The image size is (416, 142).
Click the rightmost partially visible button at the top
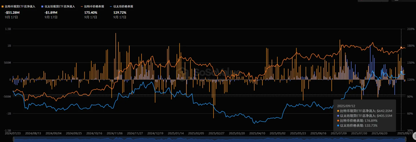pyautogui.click(x=403, y=1)
